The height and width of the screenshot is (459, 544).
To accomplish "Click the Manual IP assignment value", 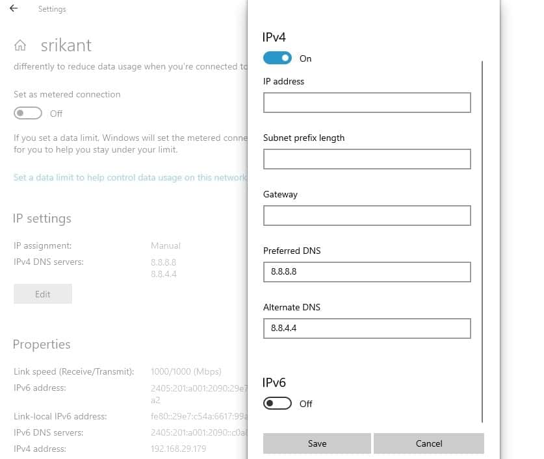I will click(166, 246).
